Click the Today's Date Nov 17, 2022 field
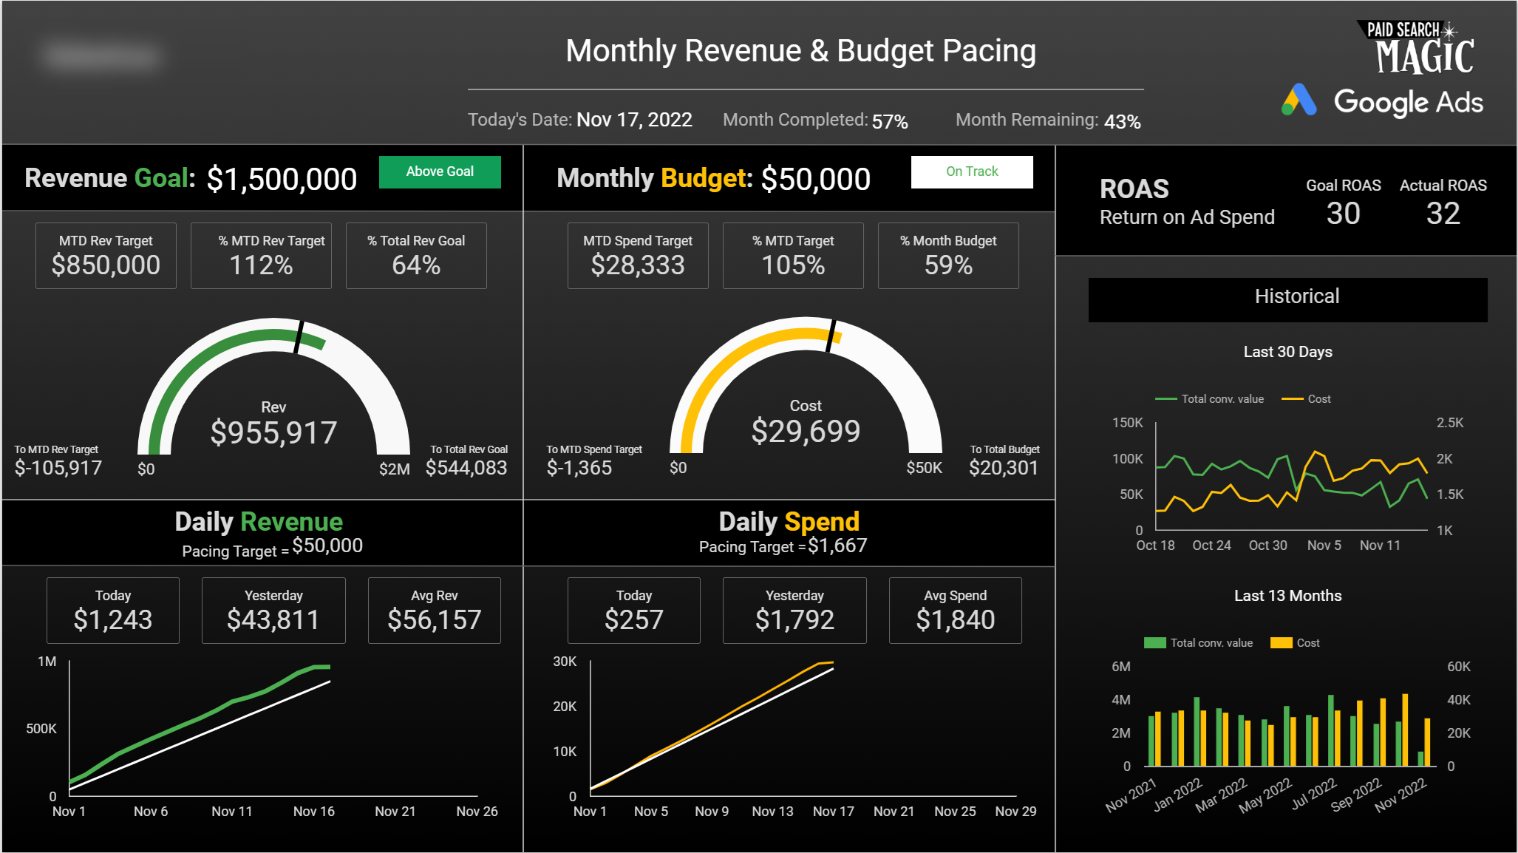The width and height of the screenshot is (1518, 853). point(633,120)
